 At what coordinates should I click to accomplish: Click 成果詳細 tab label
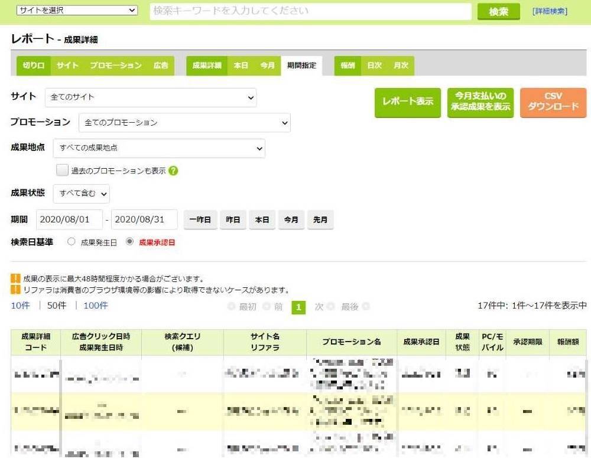[207, 65]
